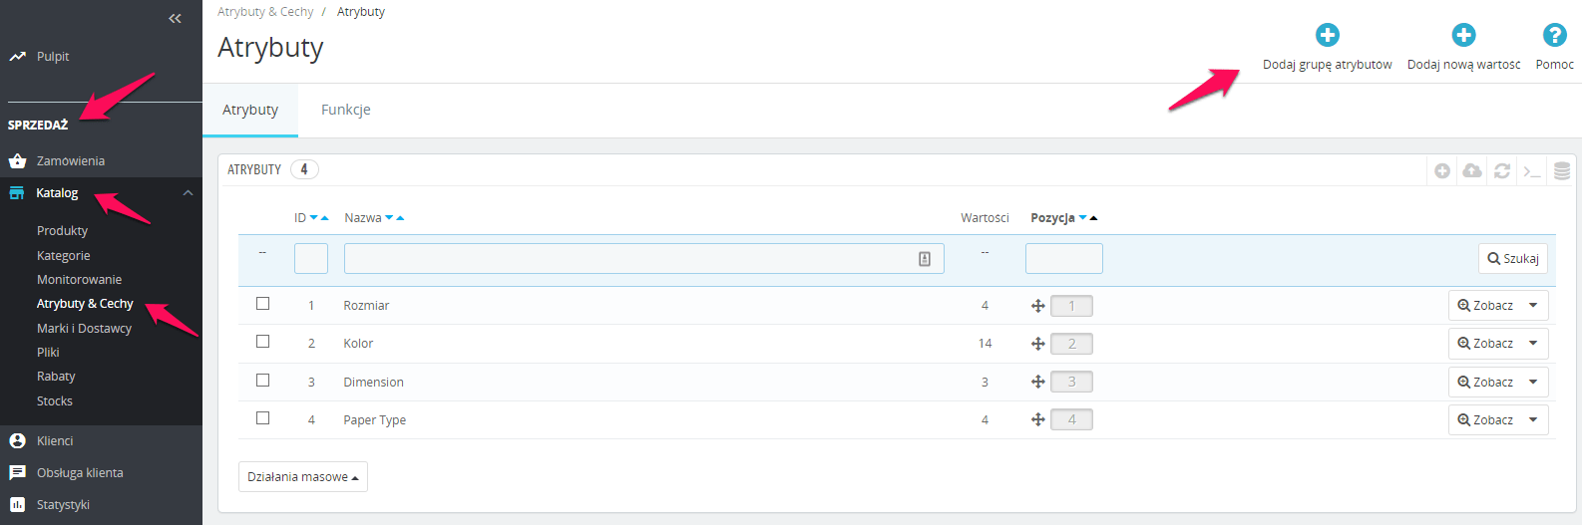Click the export cloud icon in the panel header
The image size is (1582, 525).
[x=1472, y=171]
